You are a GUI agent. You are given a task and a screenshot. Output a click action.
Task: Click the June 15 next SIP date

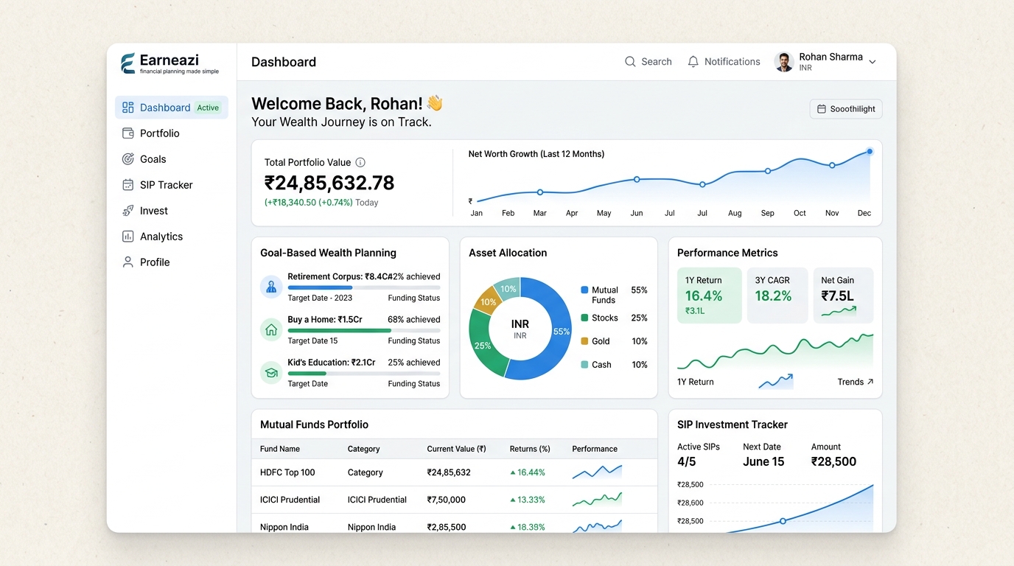763,462
